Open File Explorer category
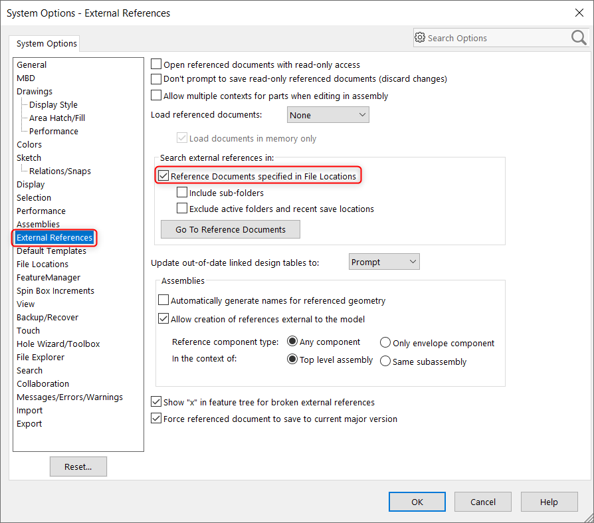594x523 pixels. [41, 357]
